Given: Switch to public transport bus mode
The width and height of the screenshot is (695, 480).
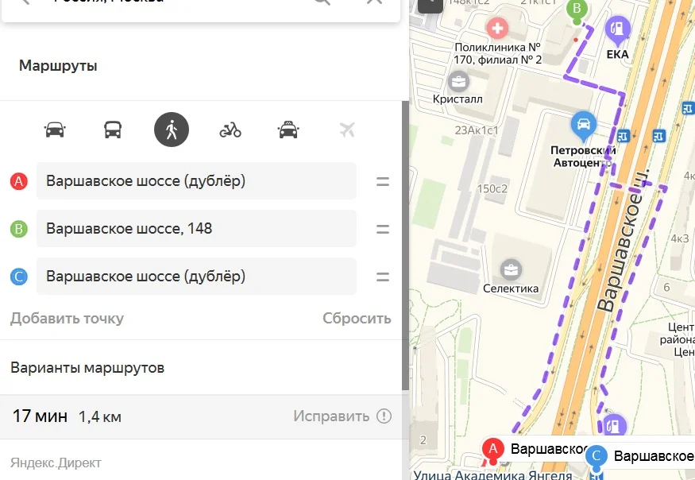Looking at the screenshot, I should point(113,130).
